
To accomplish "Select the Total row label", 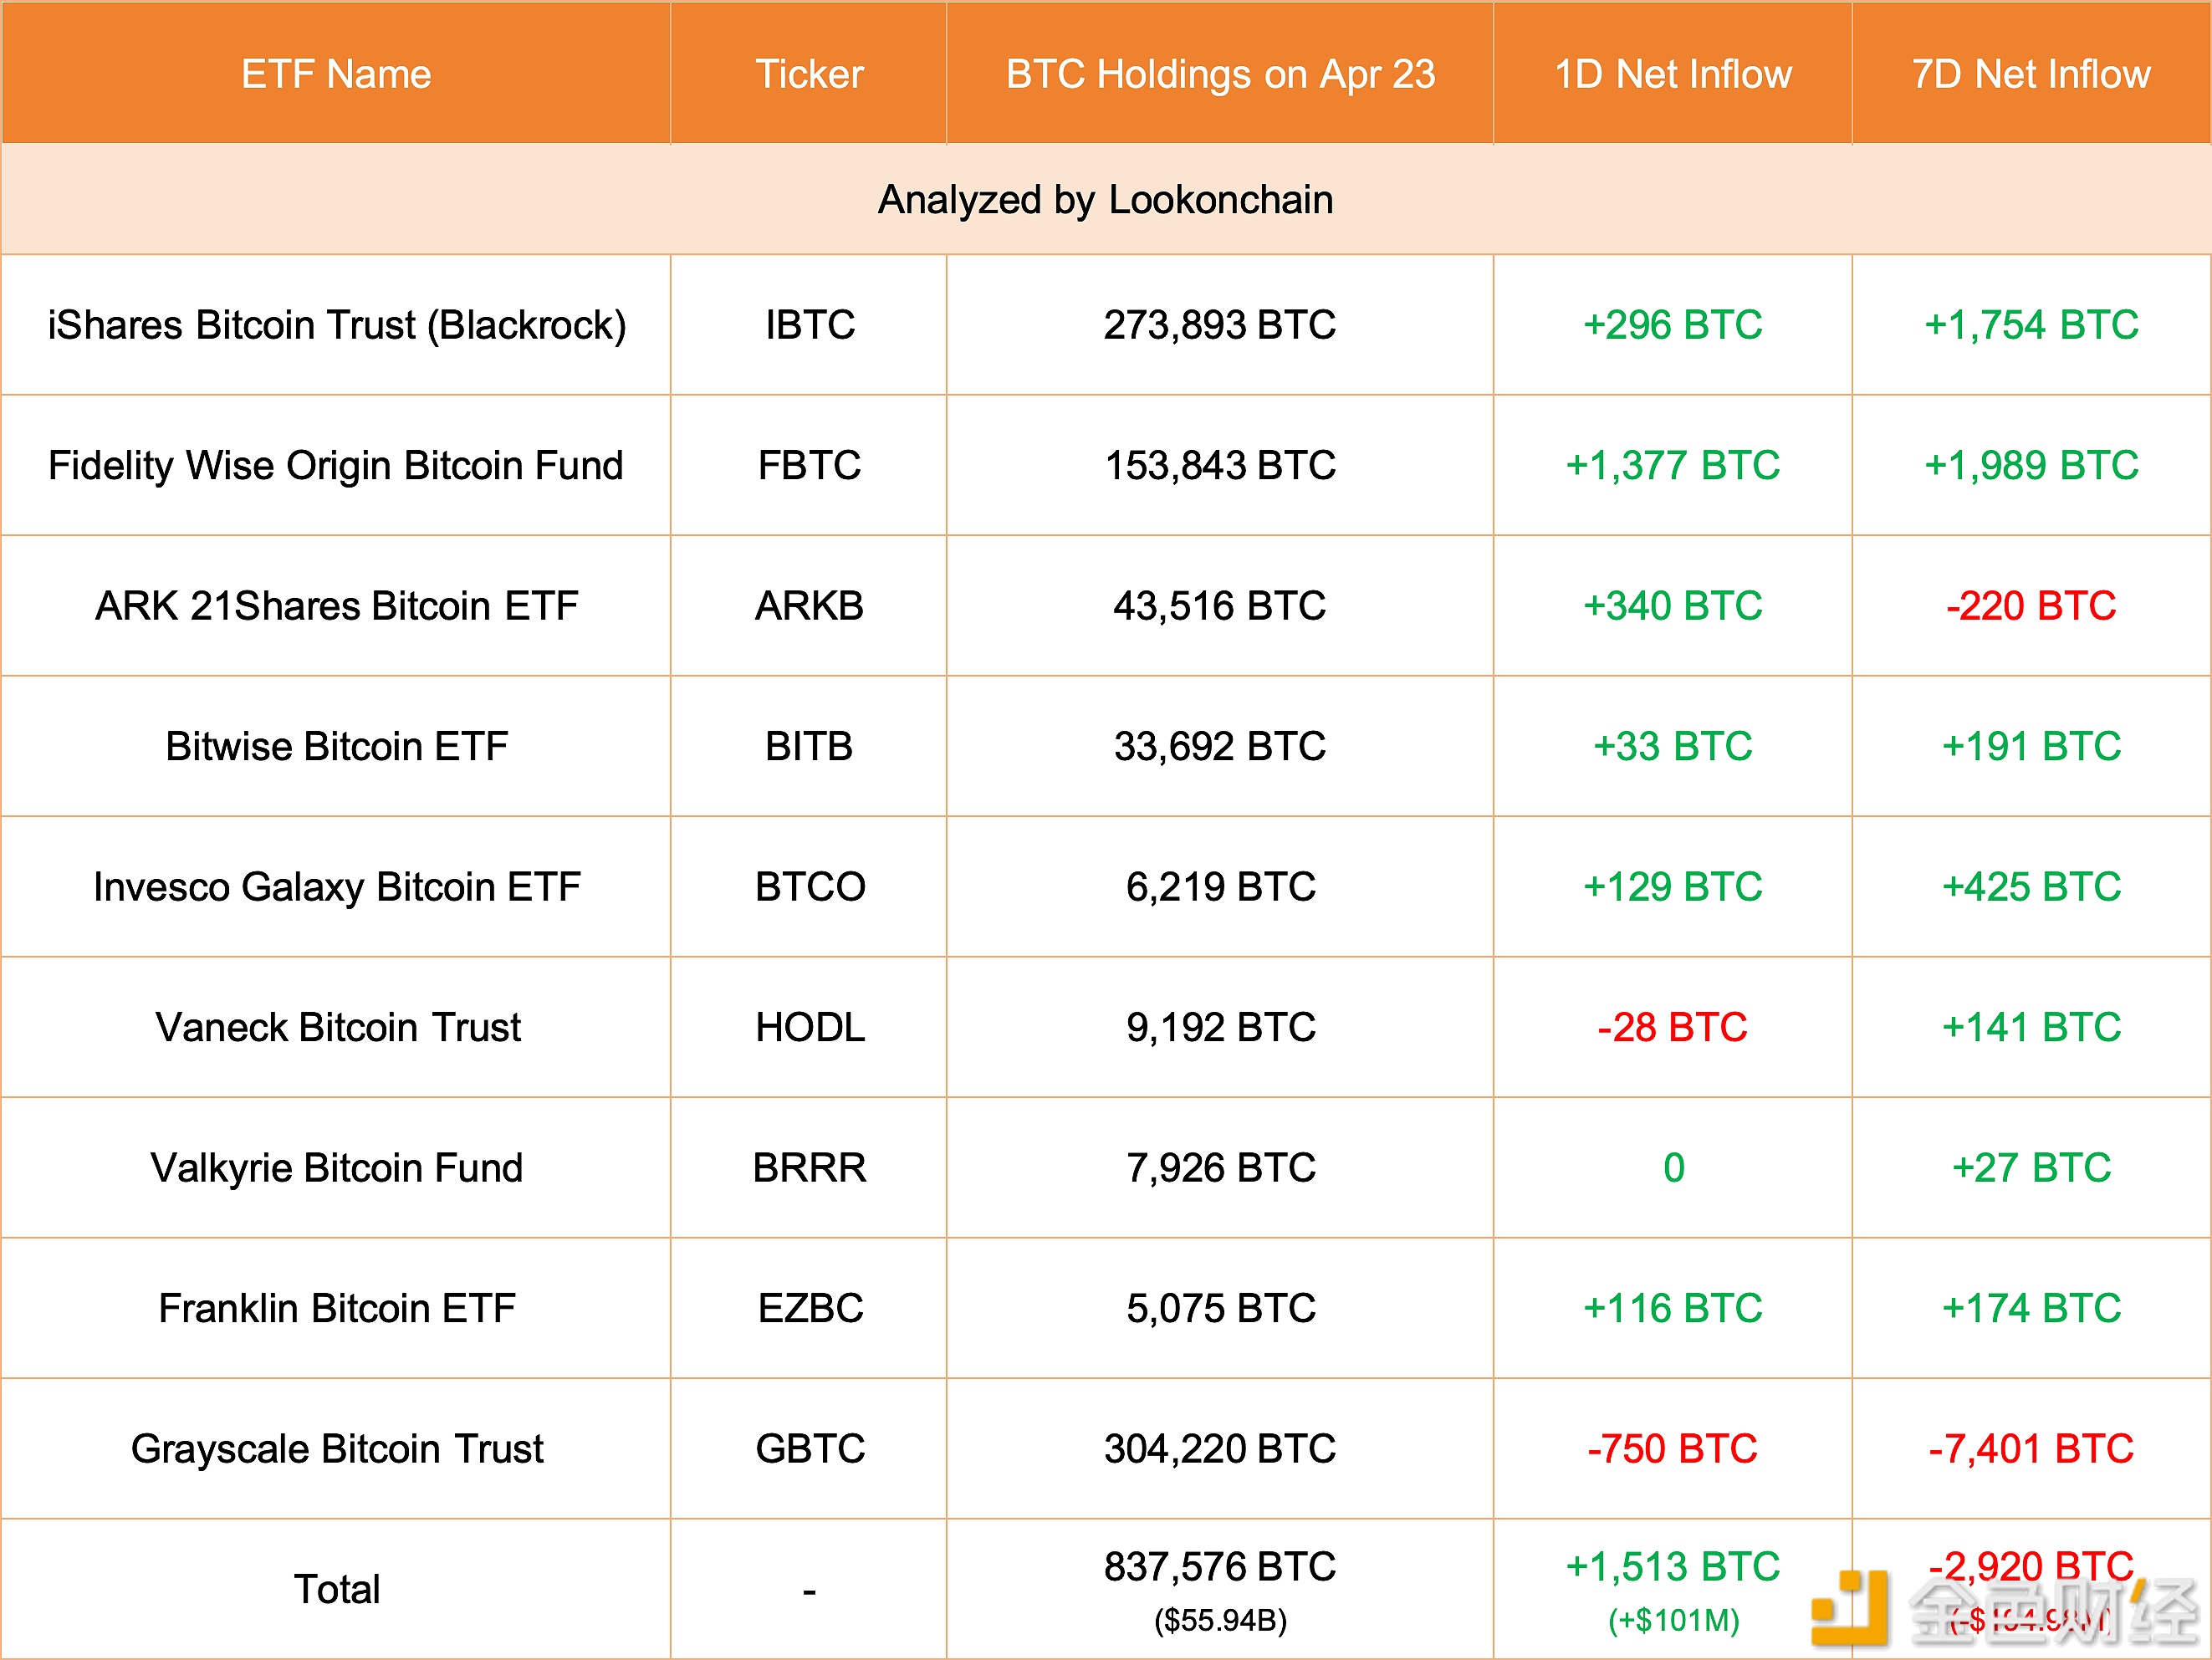I will pyautogui.click(x=337, y=1590).
